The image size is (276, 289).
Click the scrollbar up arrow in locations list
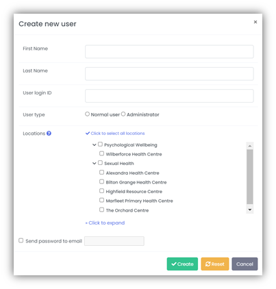click(250, 146)
